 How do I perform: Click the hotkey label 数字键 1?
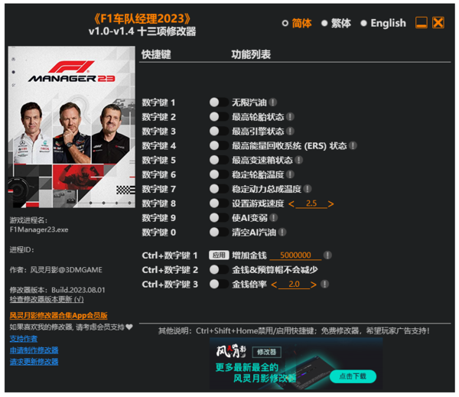(x=158, y=103)
